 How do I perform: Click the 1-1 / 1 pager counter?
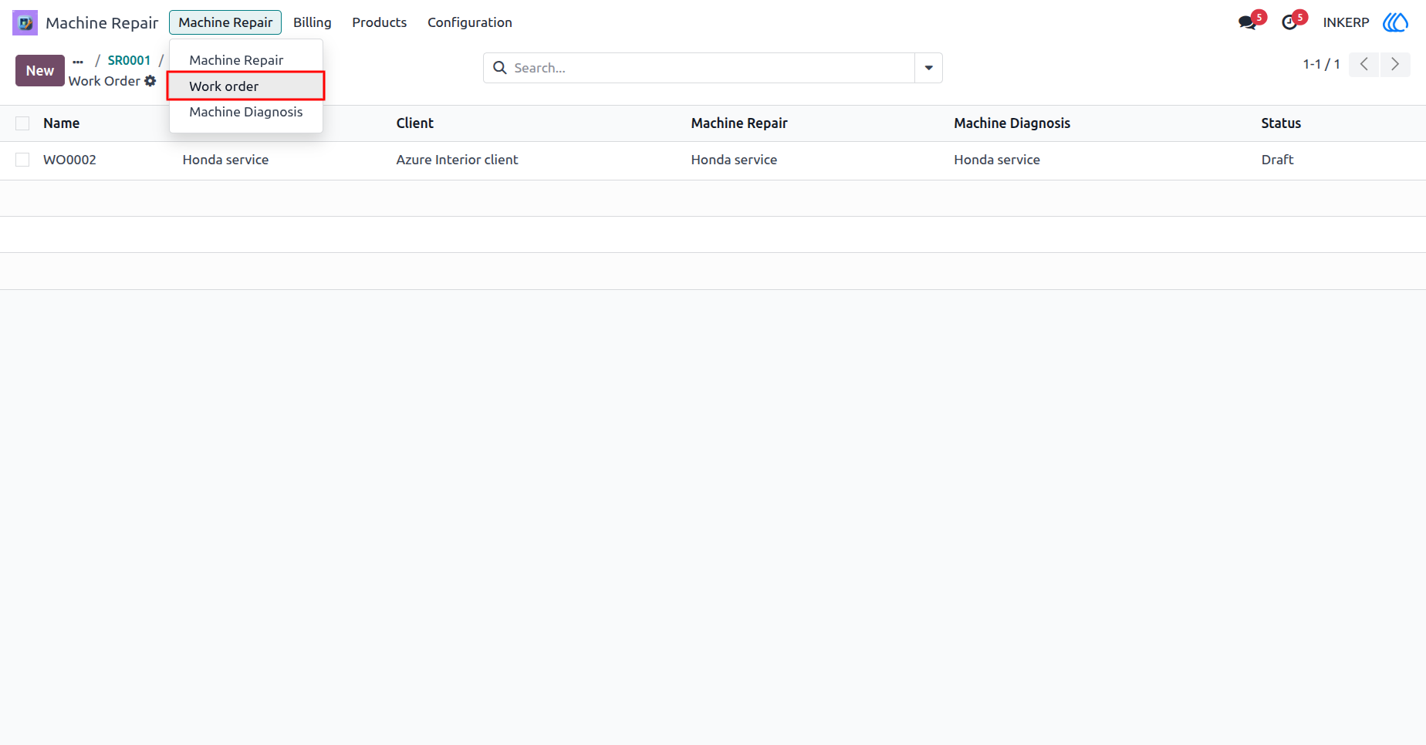pos(1321,65)
